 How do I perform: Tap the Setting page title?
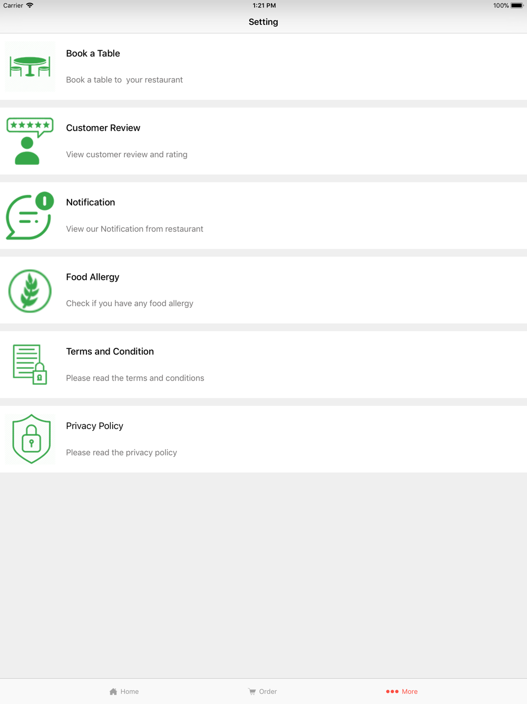pyautogui.click(x=263, y=22)
